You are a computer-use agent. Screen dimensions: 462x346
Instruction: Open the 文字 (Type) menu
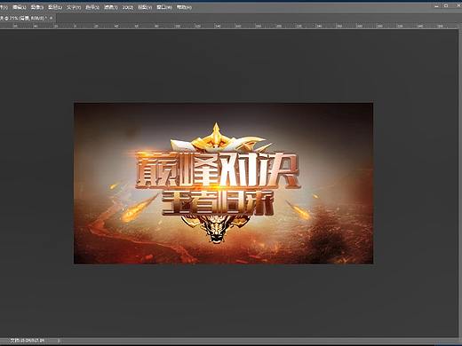[74, 7]
